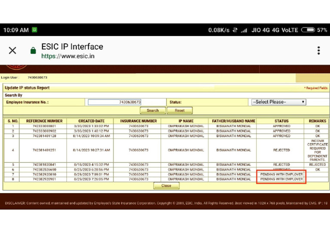Select reference number 742381401251
330x233 pixels.
tap(44, 150)
